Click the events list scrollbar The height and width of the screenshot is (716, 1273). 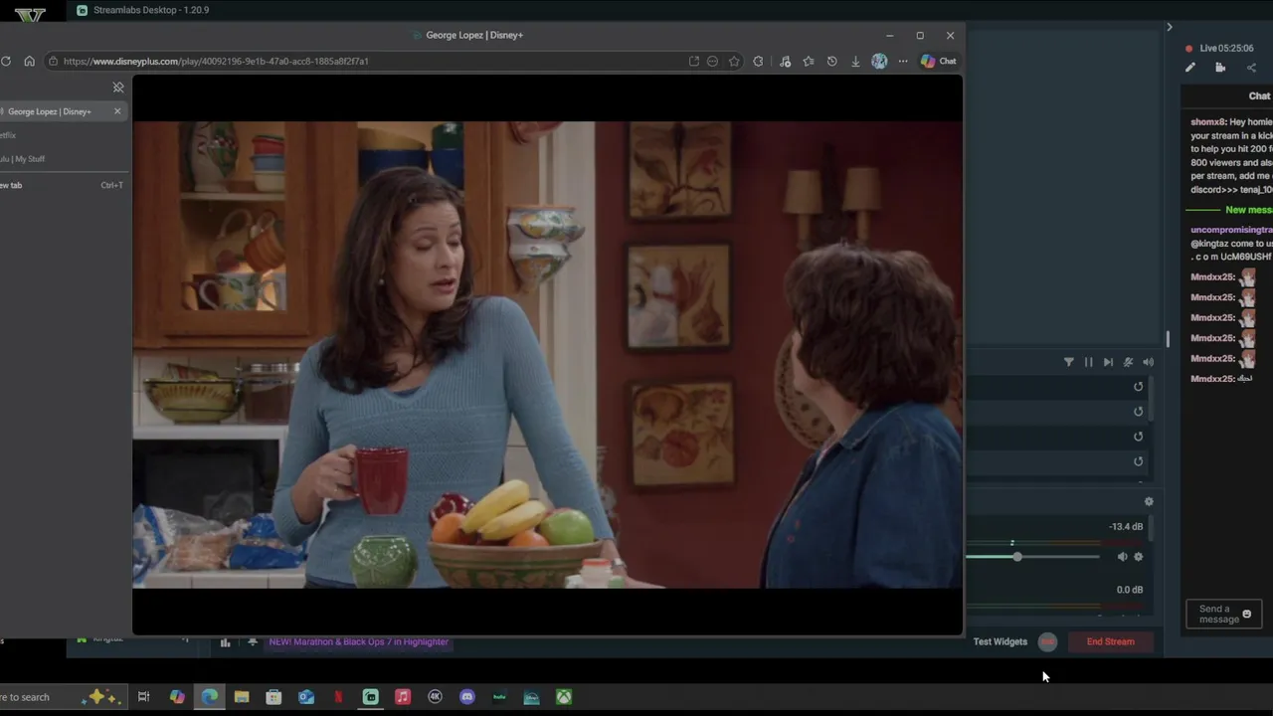pos(1153,398)
